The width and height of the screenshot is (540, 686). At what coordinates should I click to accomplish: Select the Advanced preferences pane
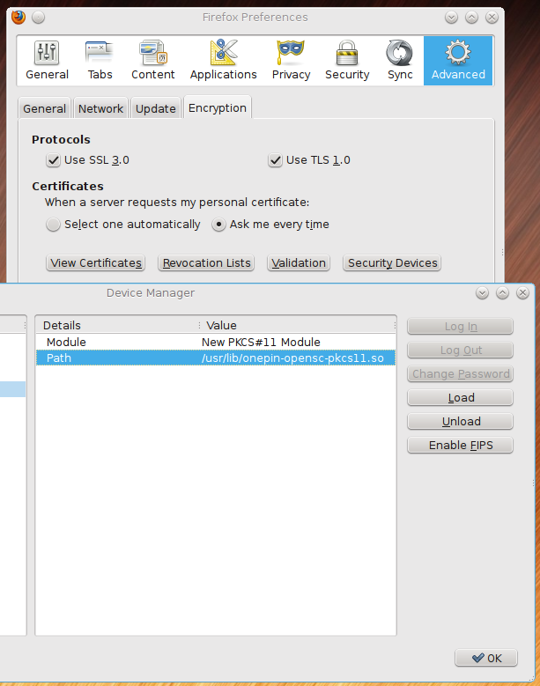tap(458, 61)
